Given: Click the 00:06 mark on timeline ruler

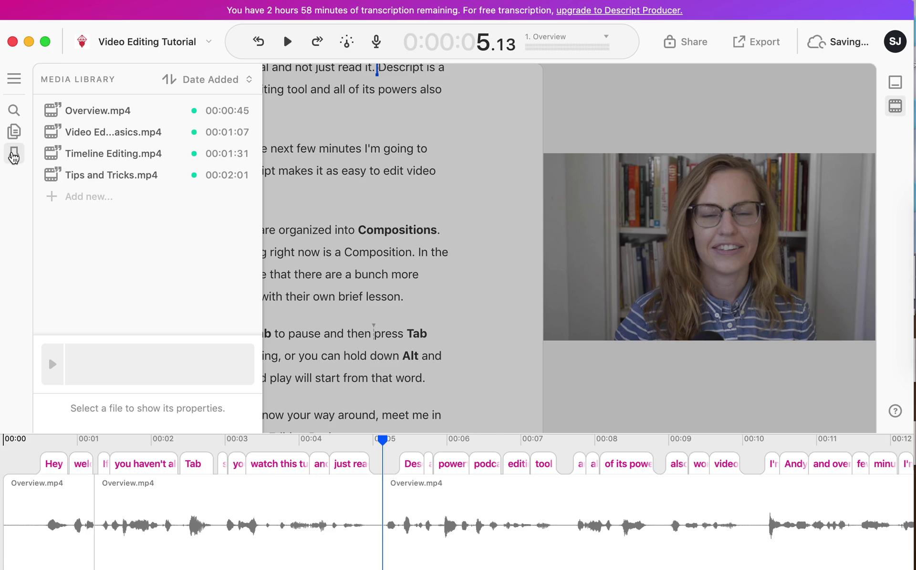Looking at the screenshot, I should pyautogui.click(x=458, y=438).
